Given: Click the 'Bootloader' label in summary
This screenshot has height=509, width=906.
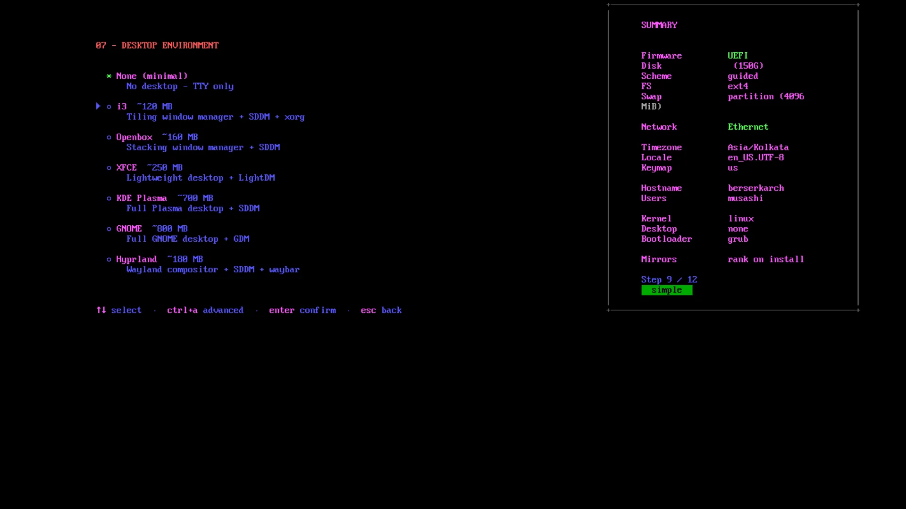Looking at the screenshot, I should [667, 239].
